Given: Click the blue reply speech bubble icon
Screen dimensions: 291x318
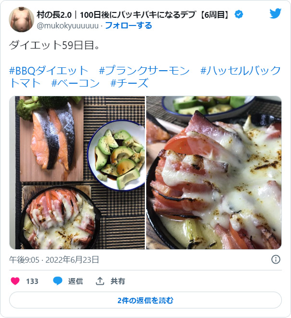Looking at the screenshot, I should pyautogui.click(x=58, y=281).
